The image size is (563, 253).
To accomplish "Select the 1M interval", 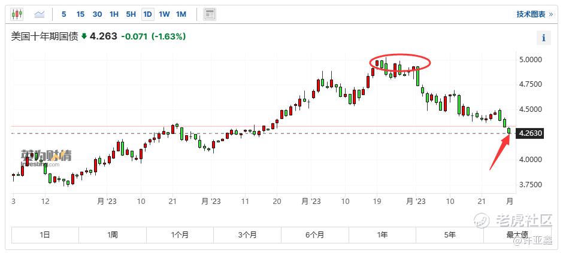I will 181,14.
